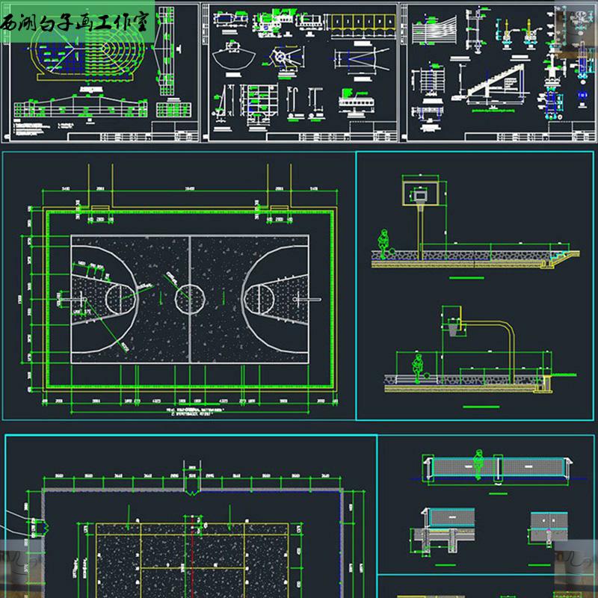Select the hoop net in the side elevation
The height and width of the screenshot is (598, 598).
(453, 329)
